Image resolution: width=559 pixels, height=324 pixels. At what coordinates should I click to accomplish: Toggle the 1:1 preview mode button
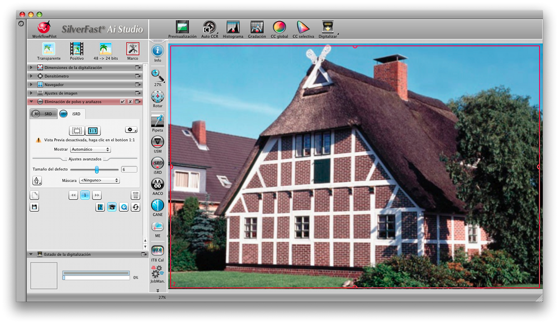tap(93, 131)
